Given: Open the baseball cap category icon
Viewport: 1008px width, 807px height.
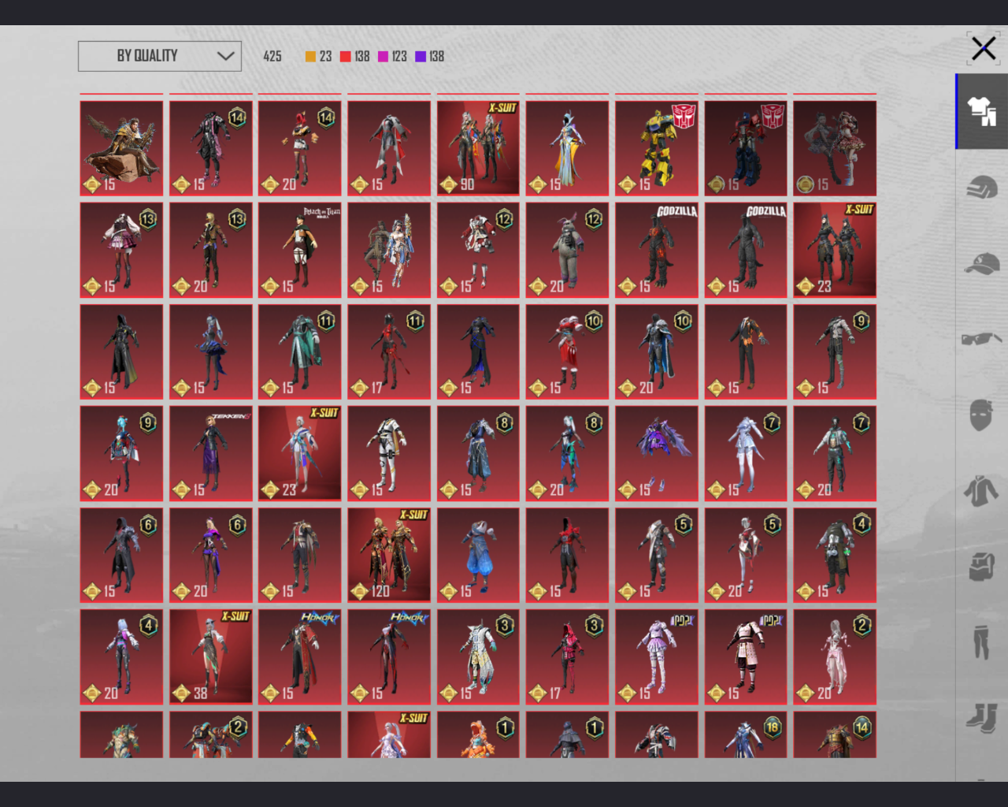Looking at the screenshot, I should coord(982,263).
